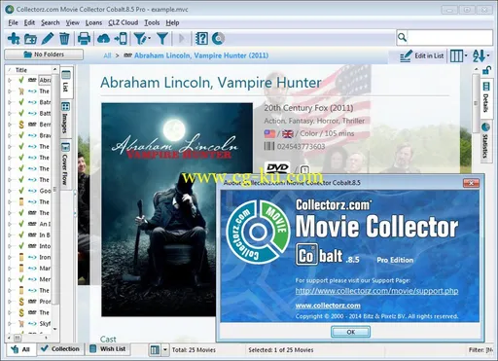498x361 pixels.
Task: Open the Loans menu
Action: [x=93, y=22]
